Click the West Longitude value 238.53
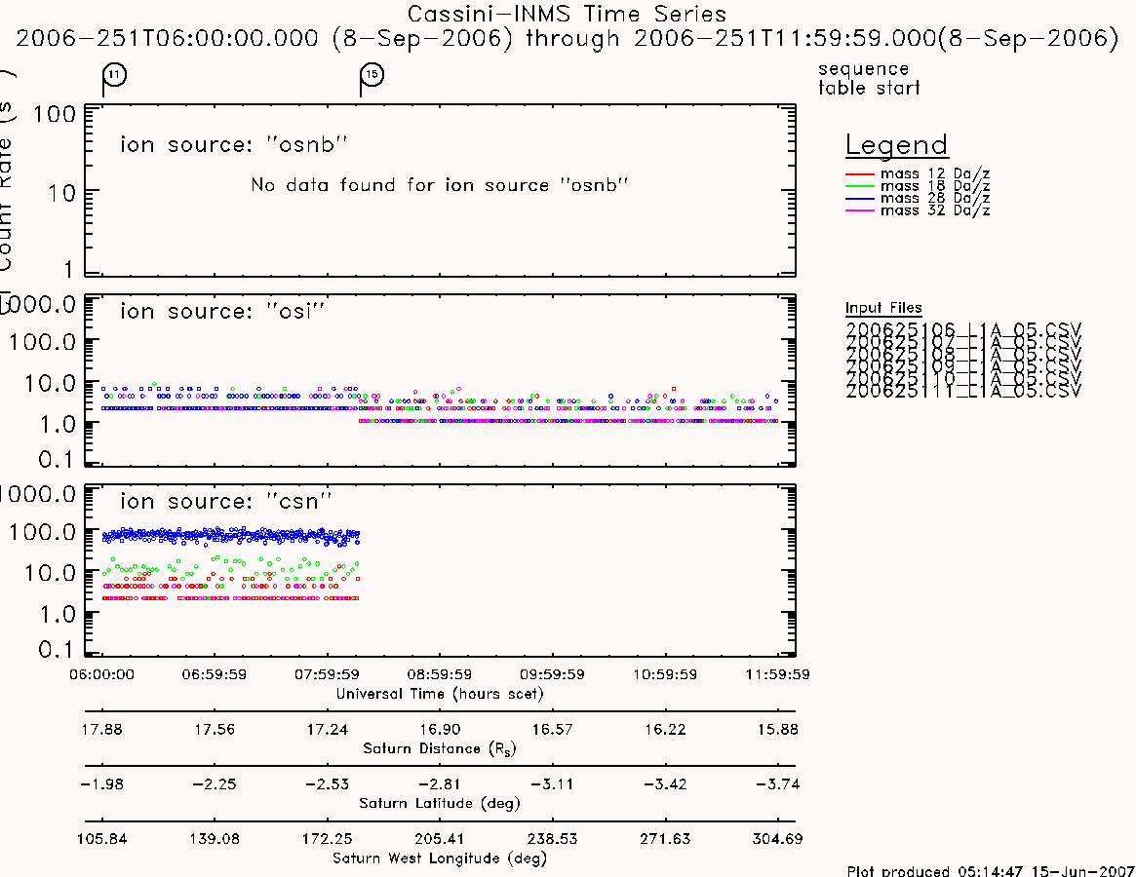1136x877 pixels. tap(552, 839)
